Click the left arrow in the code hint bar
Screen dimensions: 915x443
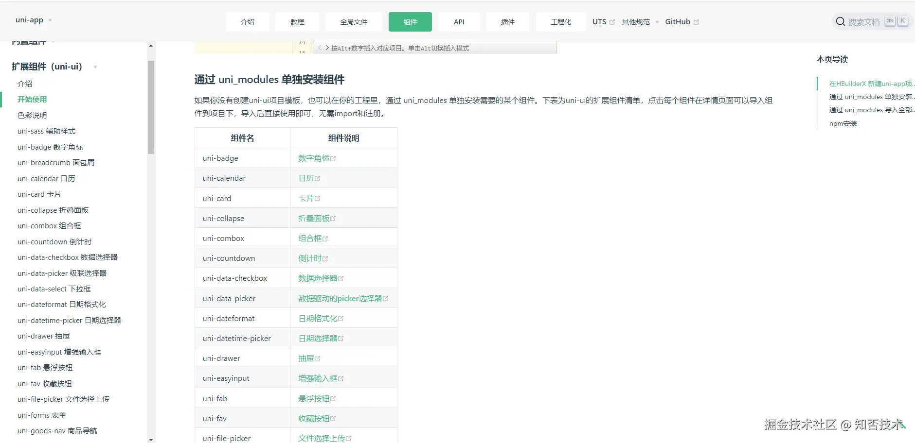pos(320,48)
